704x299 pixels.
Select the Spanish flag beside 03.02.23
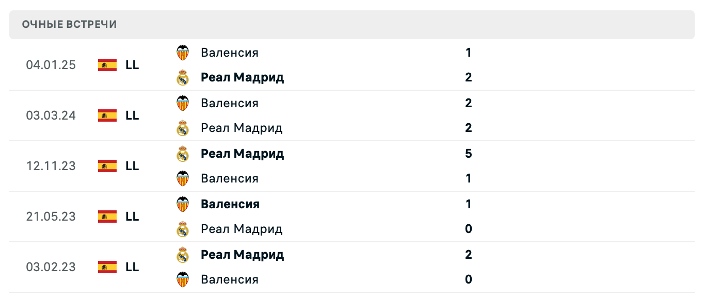[106, 267]
